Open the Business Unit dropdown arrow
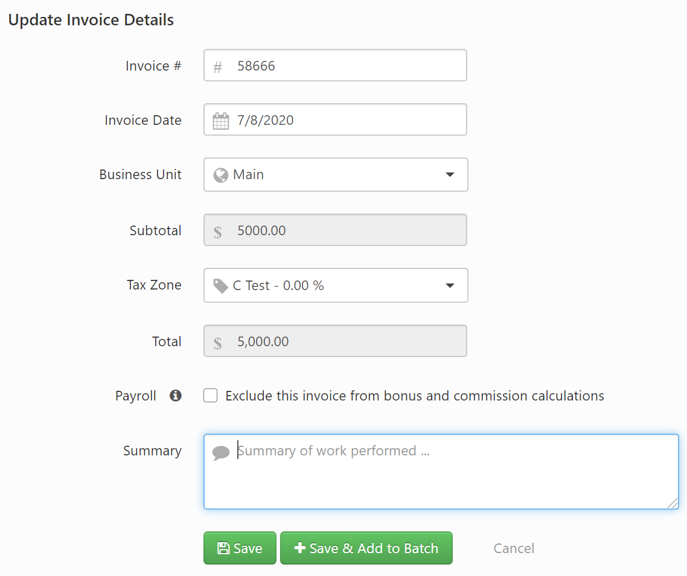This screenshot has height=576, width=687. [450, 175]
